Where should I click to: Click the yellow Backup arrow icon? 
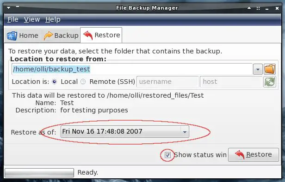48,35
